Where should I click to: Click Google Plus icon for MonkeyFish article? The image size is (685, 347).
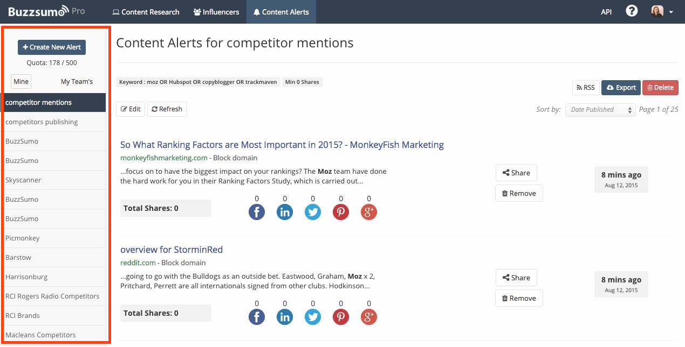tap(369, 212)
